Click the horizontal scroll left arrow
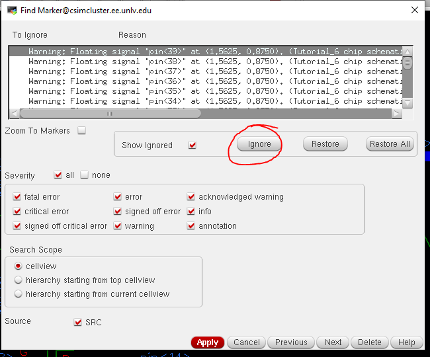430x357 pixels. 15,114
